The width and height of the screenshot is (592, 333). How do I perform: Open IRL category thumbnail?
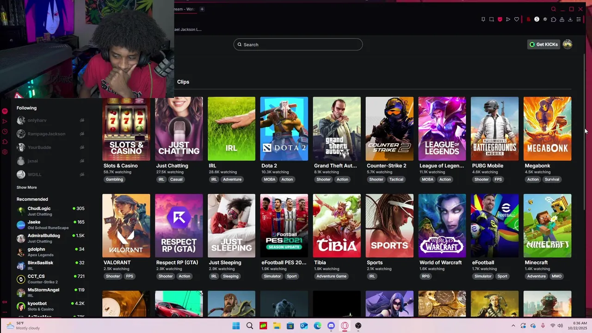[231, 129]
